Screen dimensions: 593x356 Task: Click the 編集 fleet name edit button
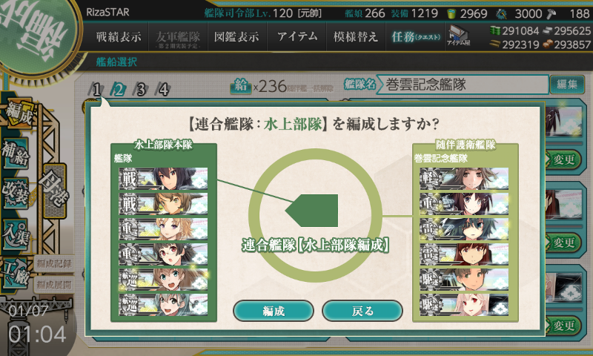pyautogui.click(x=567, y=85)
